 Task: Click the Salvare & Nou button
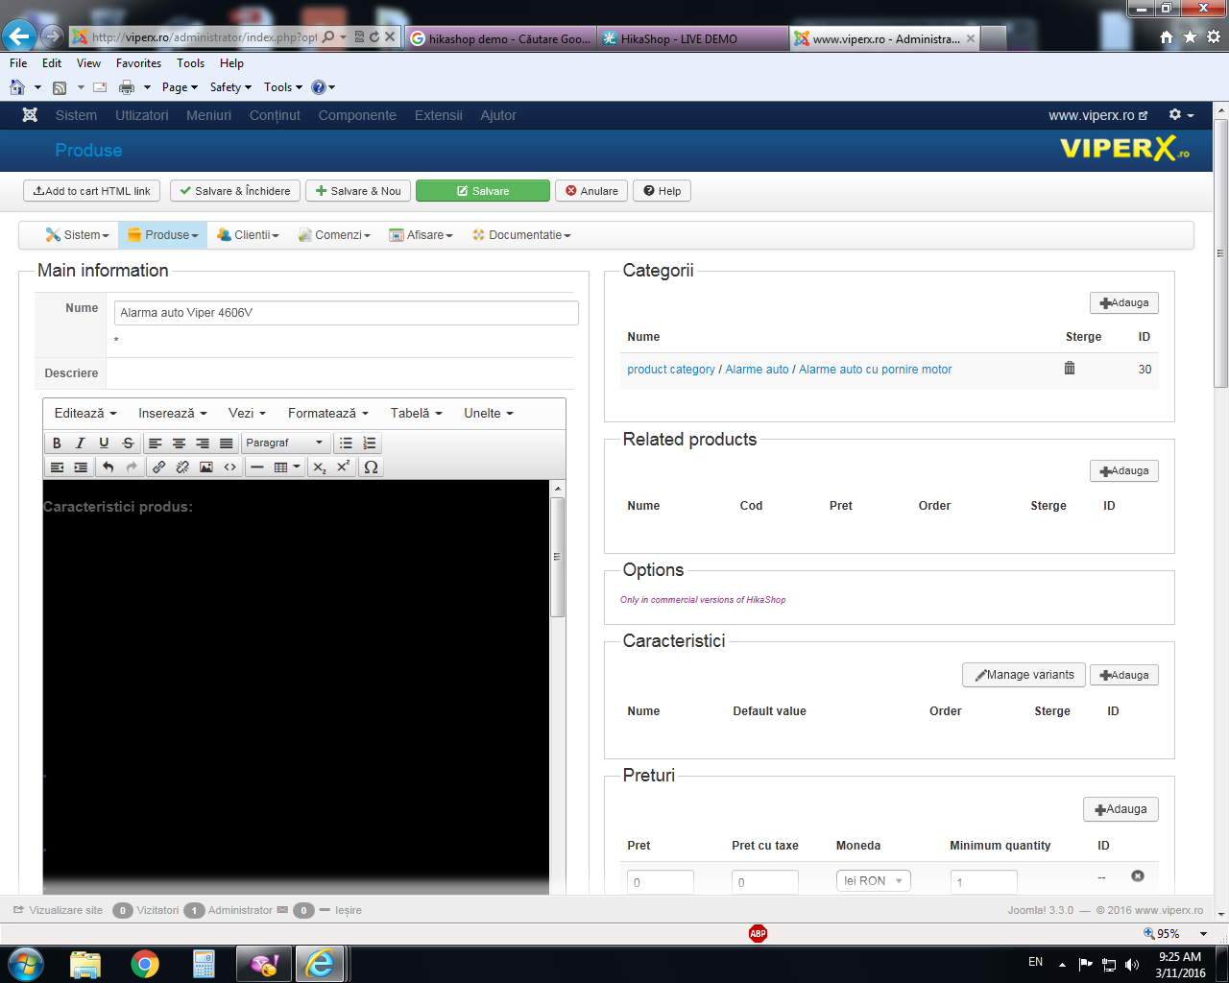click(x=358, y=191)
